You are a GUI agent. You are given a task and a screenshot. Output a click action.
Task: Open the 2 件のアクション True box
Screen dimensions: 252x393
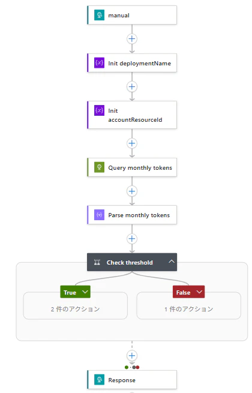pos(75,309)
